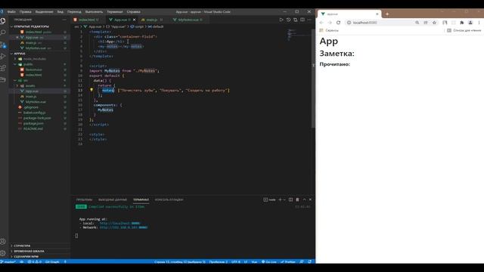Screen dimensions: 484x272
Task: Click the Run code icon in editor toolbar
Action: (281, 20)
